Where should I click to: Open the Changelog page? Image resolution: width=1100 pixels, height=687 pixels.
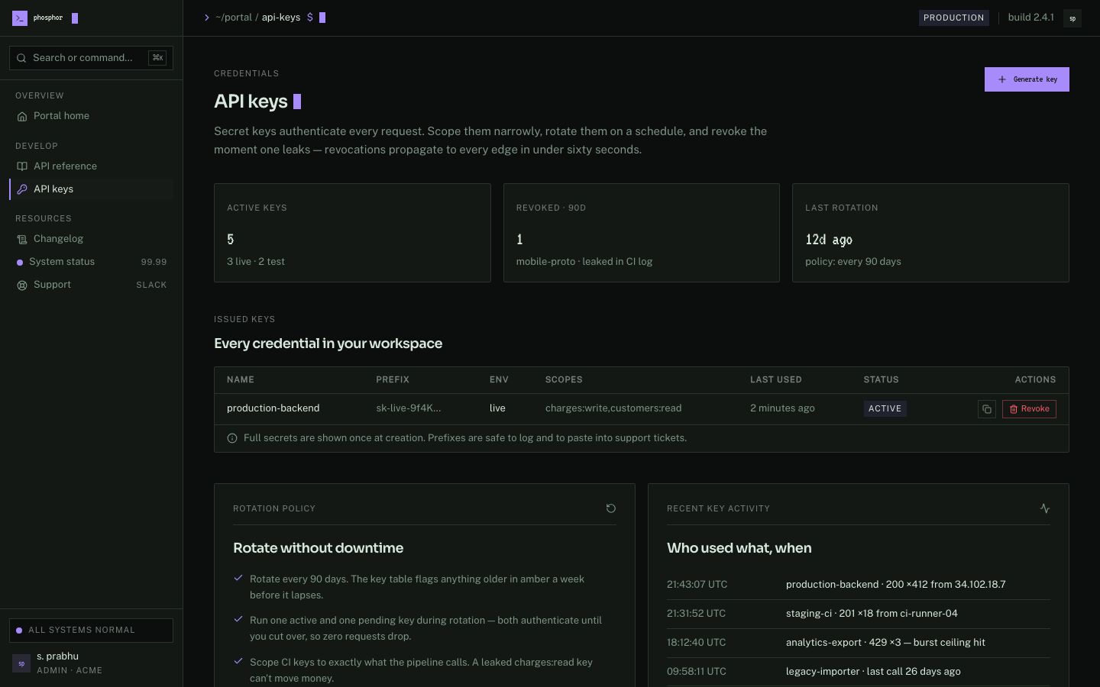coord(91,239)
